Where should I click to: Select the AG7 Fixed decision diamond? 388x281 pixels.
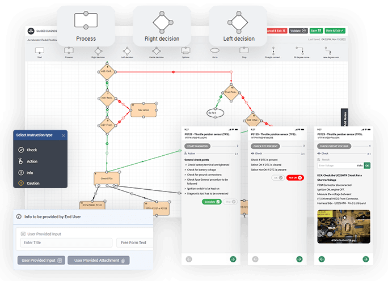tap(107, 125)
